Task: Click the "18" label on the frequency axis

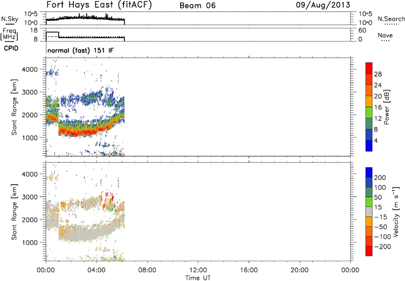Action: tap(34, 30)
